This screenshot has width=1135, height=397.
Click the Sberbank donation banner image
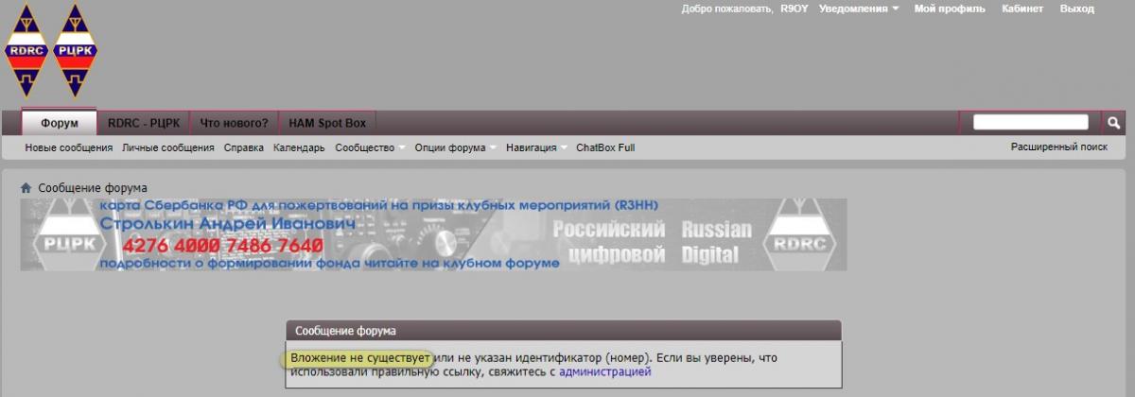coord(434,234)
